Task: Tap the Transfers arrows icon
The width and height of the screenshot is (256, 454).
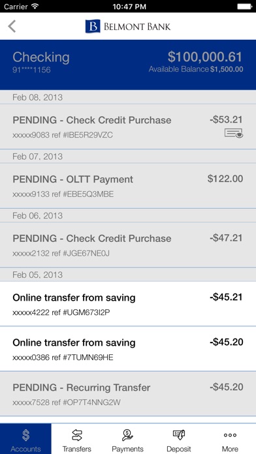Action: tap(77, 435)
